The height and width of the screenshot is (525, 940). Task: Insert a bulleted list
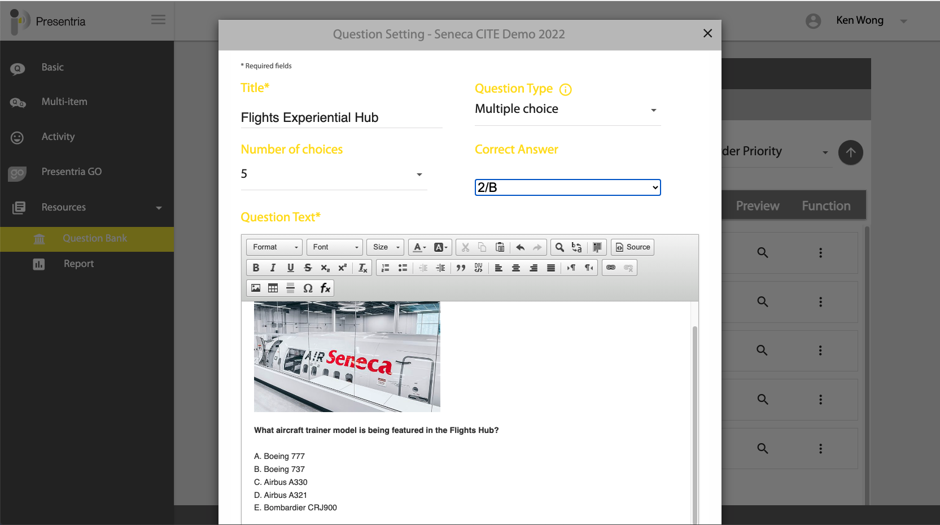point(403,268)
